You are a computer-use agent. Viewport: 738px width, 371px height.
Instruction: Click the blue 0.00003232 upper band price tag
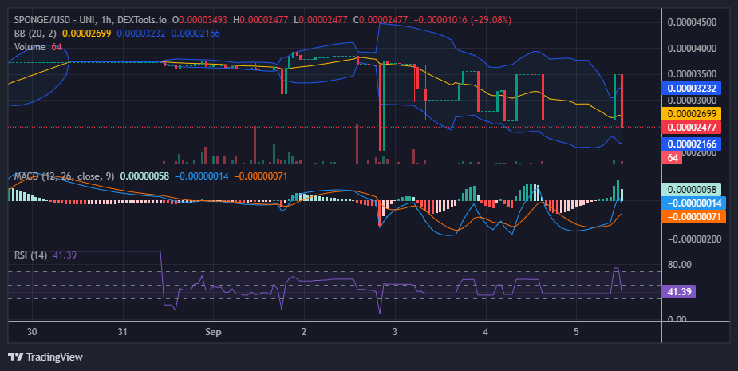pos(692,88)
